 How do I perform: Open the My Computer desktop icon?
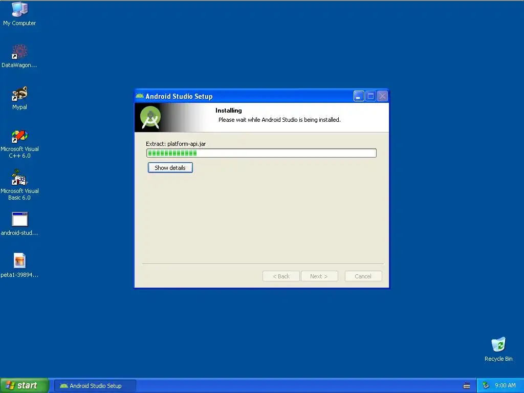point(19,14)
